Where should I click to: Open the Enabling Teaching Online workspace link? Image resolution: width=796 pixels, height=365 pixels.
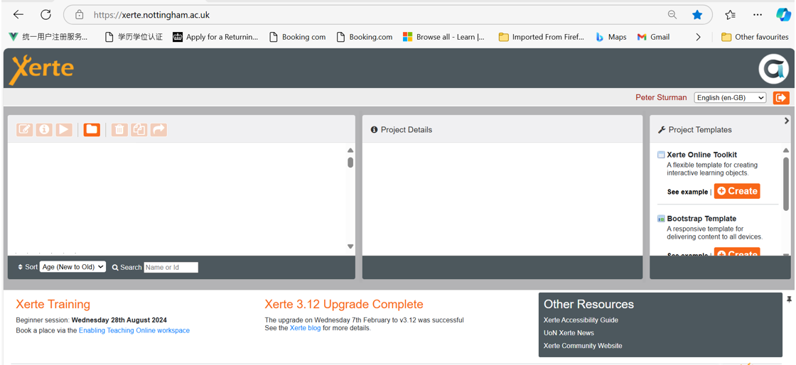point(134,330)
